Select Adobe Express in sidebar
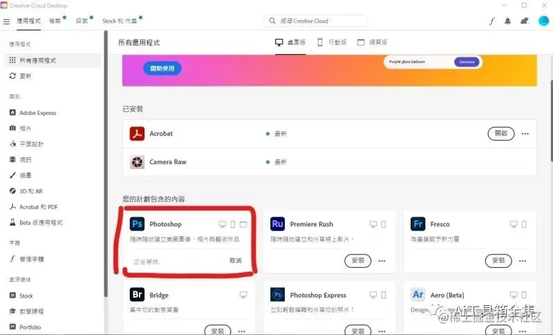 (x=32, y=113)
